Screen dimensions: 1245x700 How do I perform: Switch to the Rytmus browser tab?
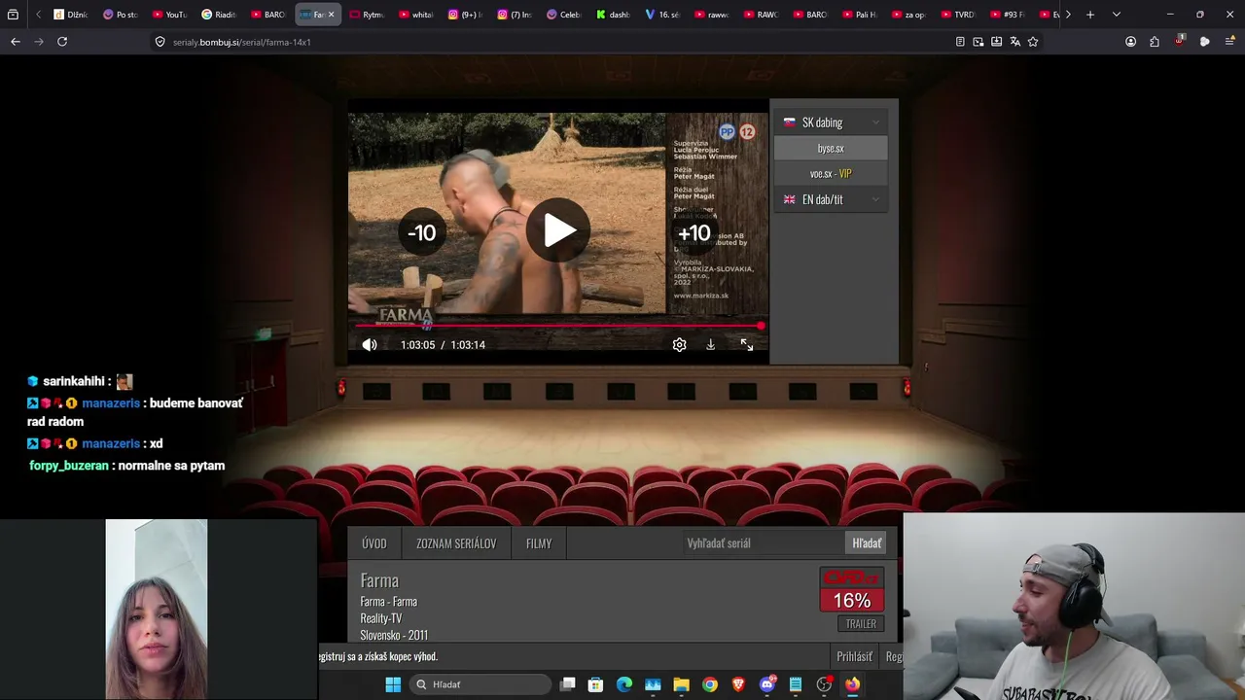(367, 15)
